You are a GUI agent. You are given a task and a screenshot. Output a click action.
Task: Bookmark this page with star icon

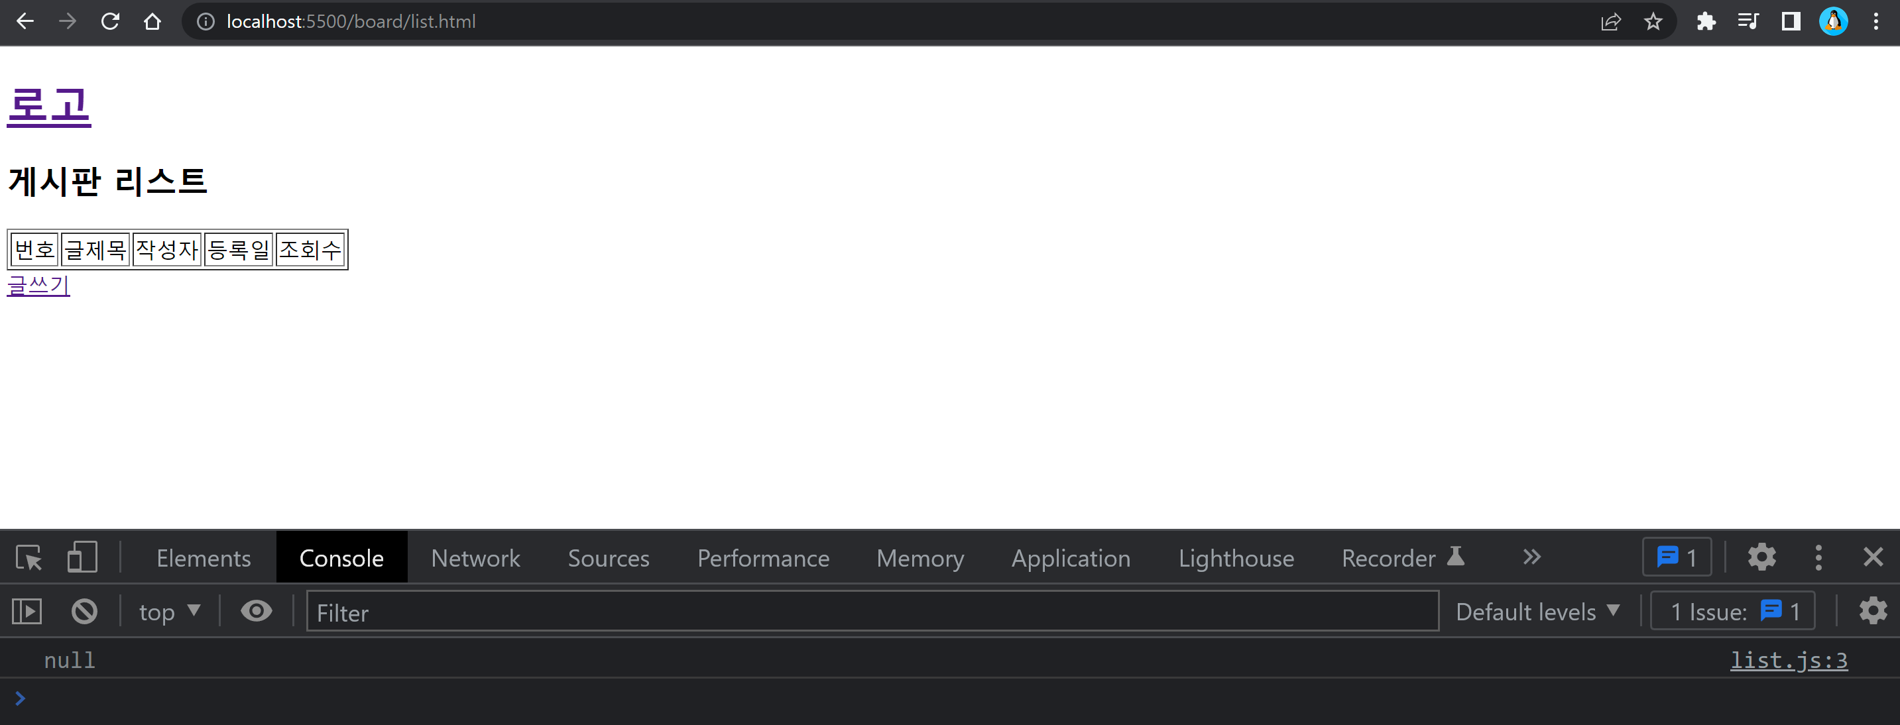pos(1653,21)
